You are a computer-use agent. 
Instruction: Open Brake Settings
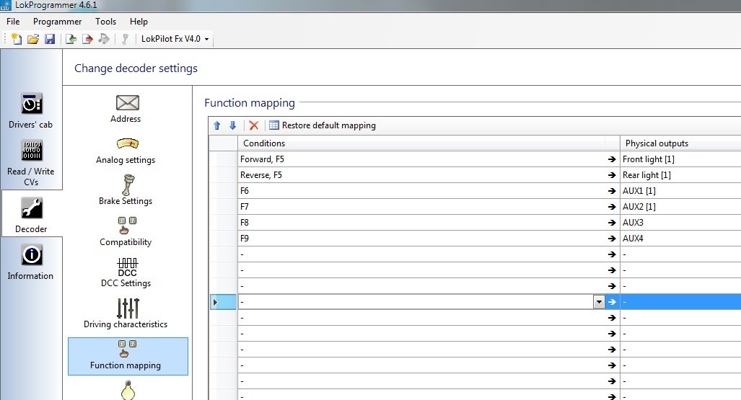pos(126,191)
